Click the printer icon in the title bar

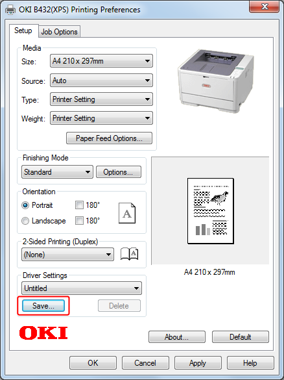tap(10, 10)
